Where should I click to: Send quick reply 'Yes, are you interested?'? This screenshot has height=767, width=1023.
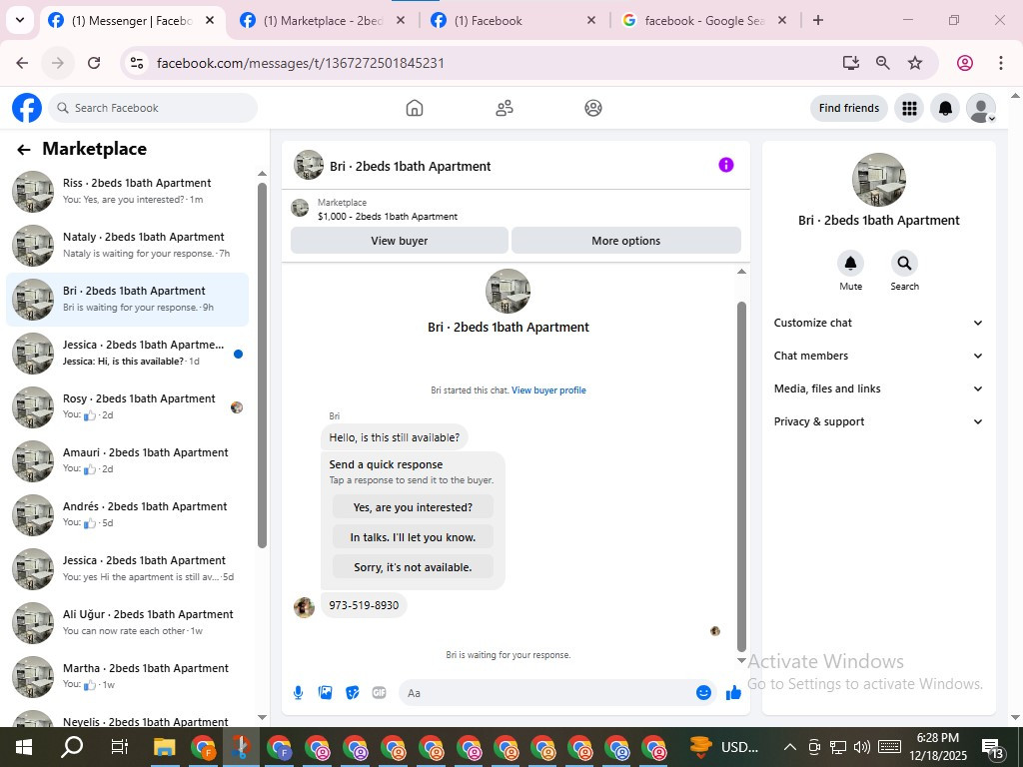413,507
